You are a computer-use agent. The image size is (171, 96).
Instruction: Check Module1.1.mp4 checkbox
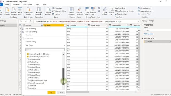click(28, 59)
